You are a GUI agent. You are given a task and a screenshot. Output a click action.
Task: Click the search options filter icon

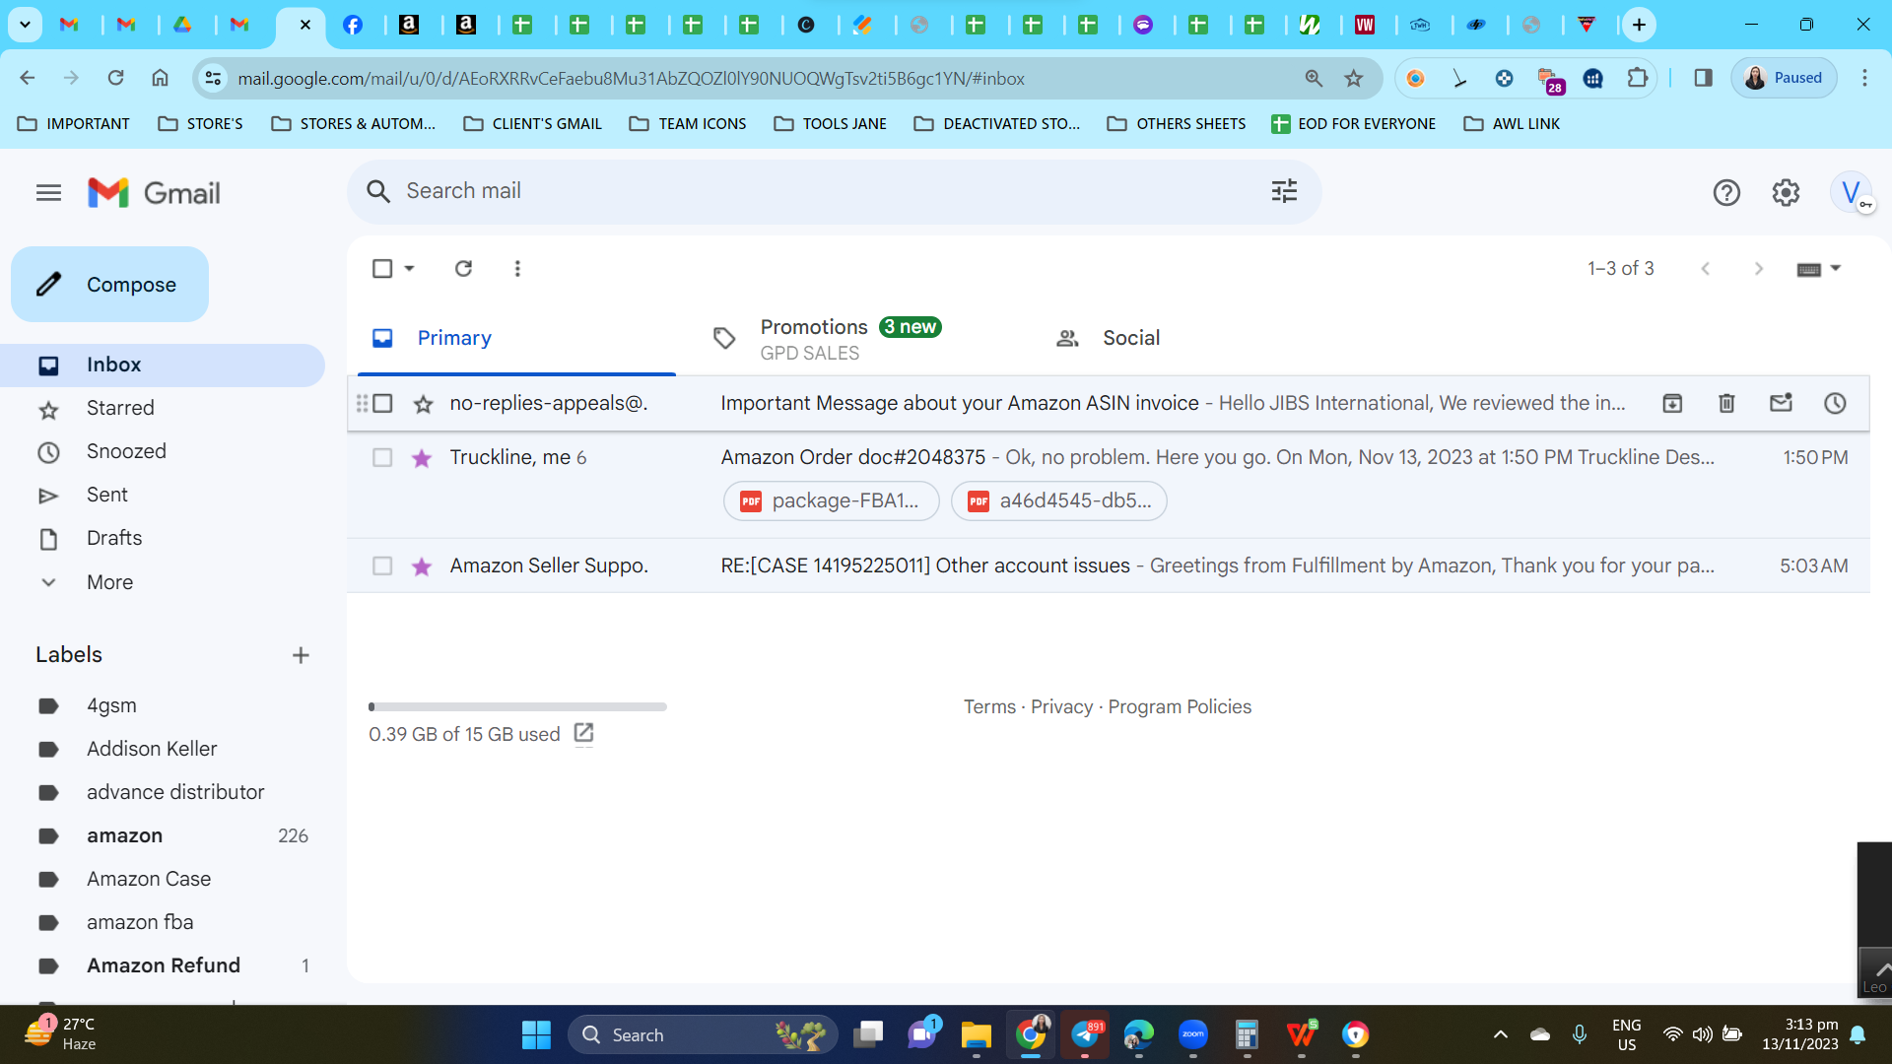1284,191
